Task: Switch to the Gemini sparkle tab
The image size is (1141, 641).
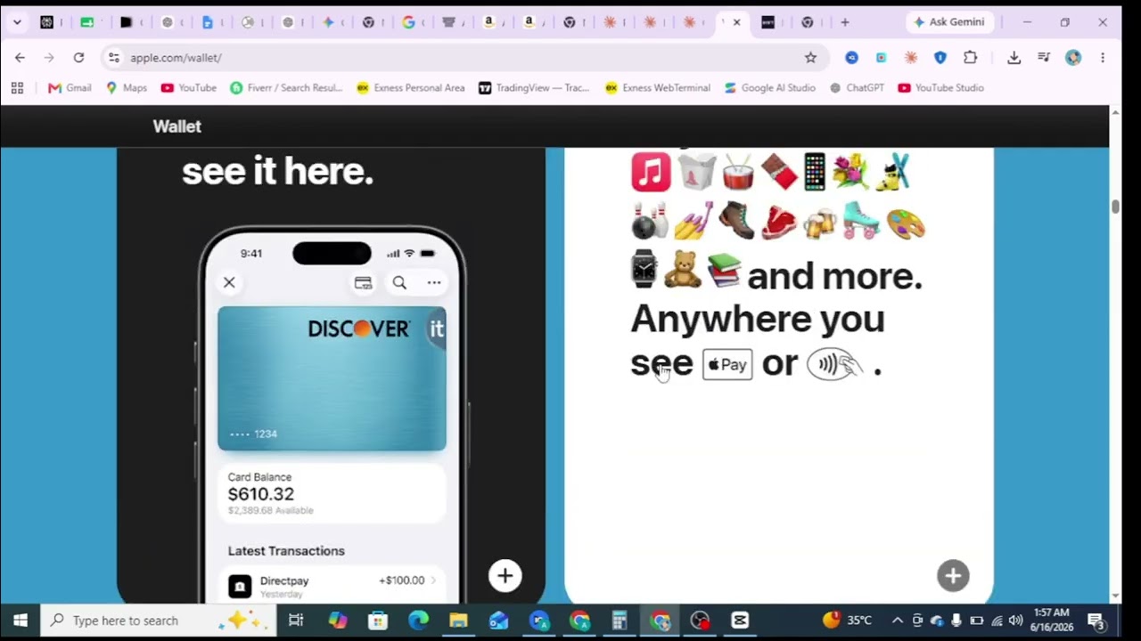Action: tap(328, 22)
